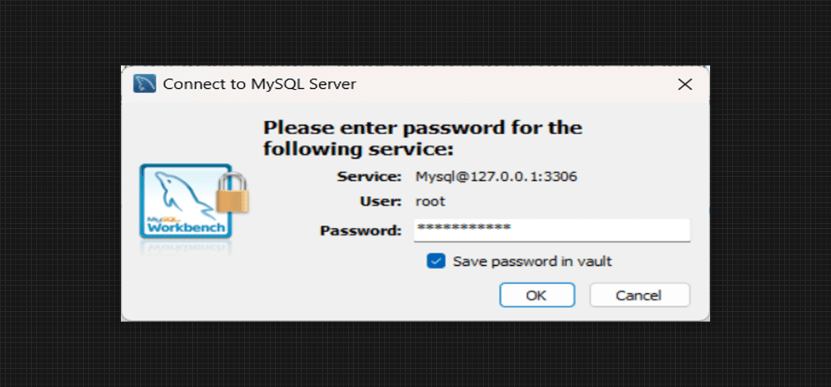Click the 'Save password in vault' label text
This screenshot has height=387, width=831.
coord(532,261)
